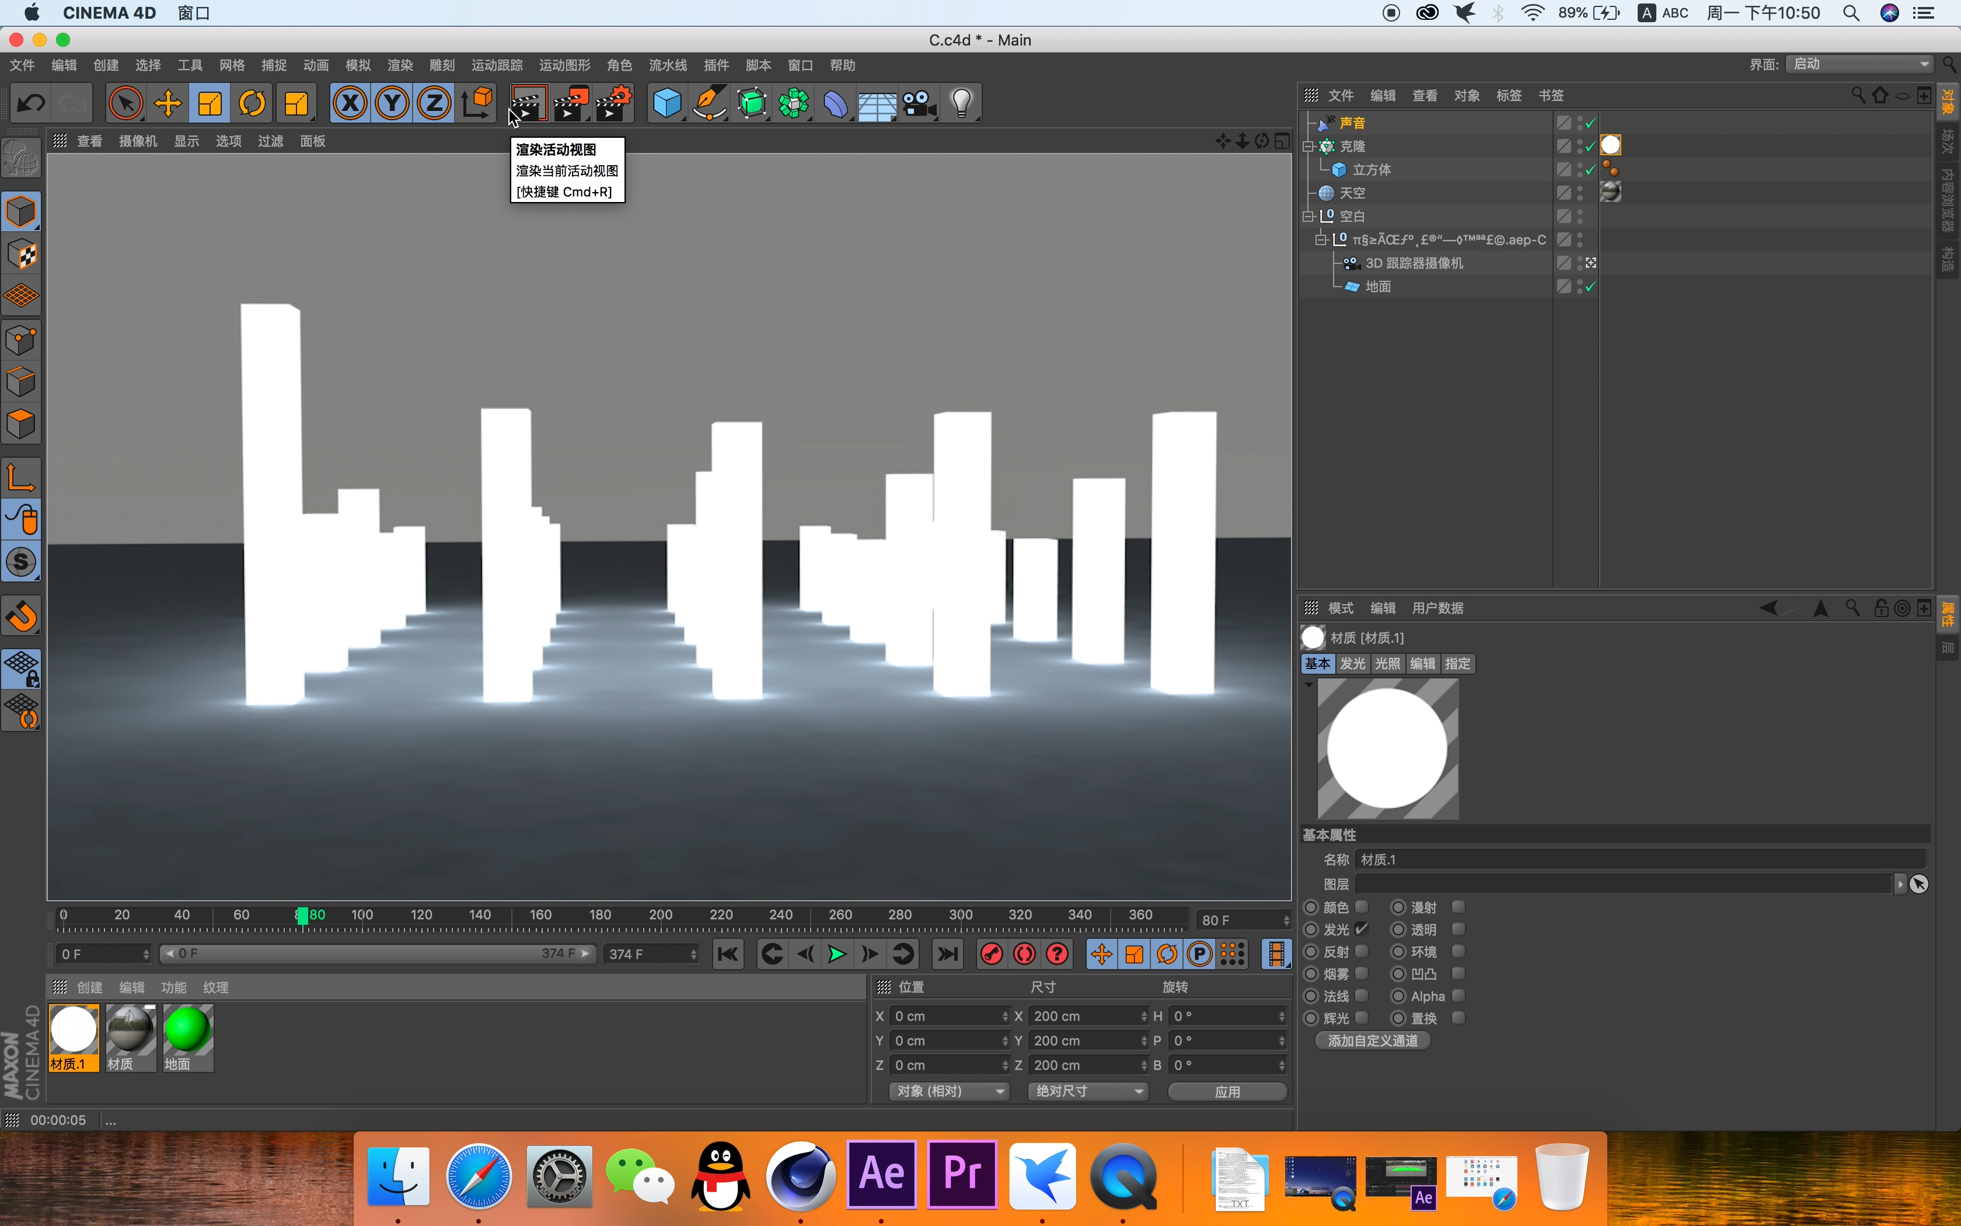Enable the 反射 reflection channel checkbox
Image resolution: width=1961 pixels, height=1226 pixels.
pyautogui.click(x=1362, y=951)
